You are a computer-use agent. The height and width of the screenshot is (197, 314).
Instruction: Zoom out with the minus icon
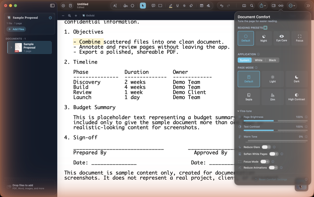coord(63,16)
